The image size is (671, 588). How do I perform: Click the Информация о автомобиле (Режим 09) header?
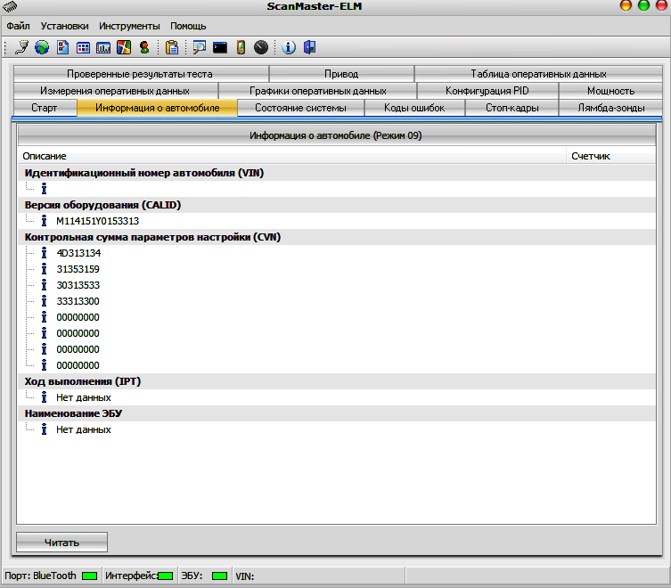(x=336, y=135)
